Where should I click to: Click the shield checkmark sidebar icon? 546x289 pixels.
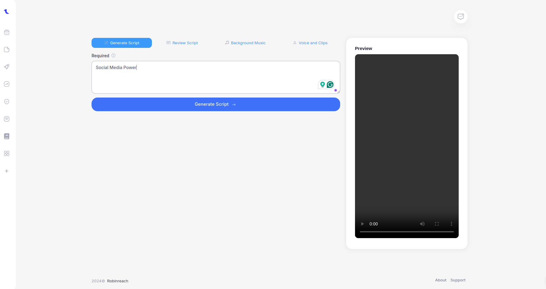[7, 101]
